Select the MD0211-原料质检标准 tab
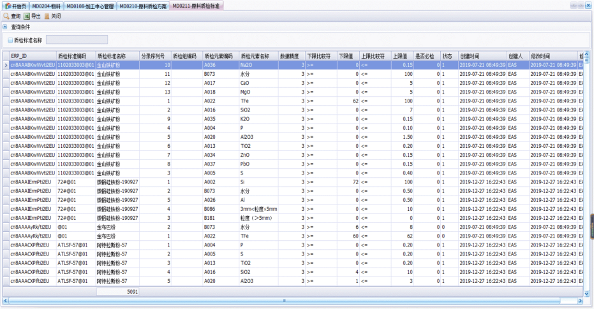This screenshot has width=594, height=309. click(x=196, y=6)
